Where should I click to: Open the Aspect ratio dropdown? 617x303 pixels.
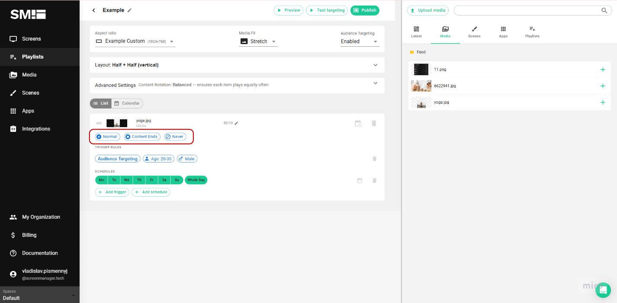coord(171,41)
